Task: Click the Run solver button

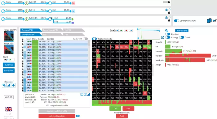Action: coord(9,70)
